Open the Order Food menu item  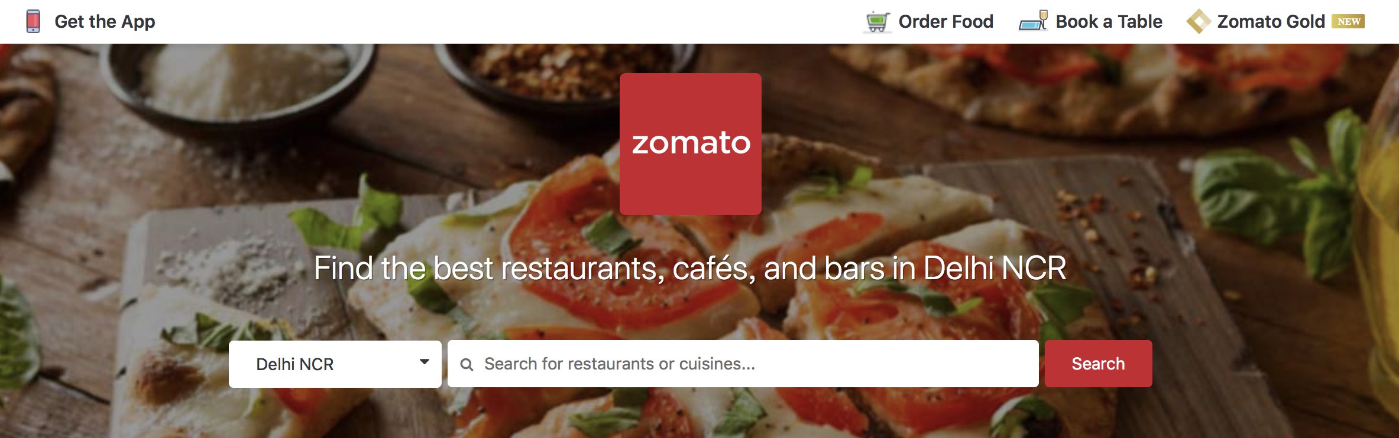(945, 22)
